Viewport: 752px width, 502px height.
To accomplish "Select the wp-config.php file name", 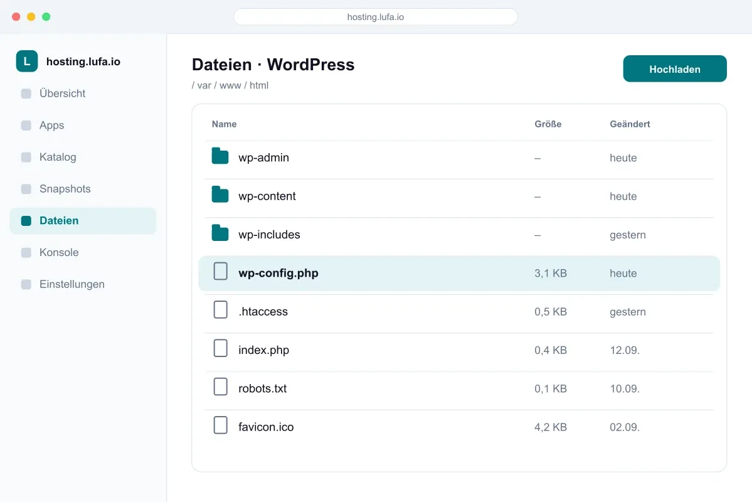I will click(278, 273).
